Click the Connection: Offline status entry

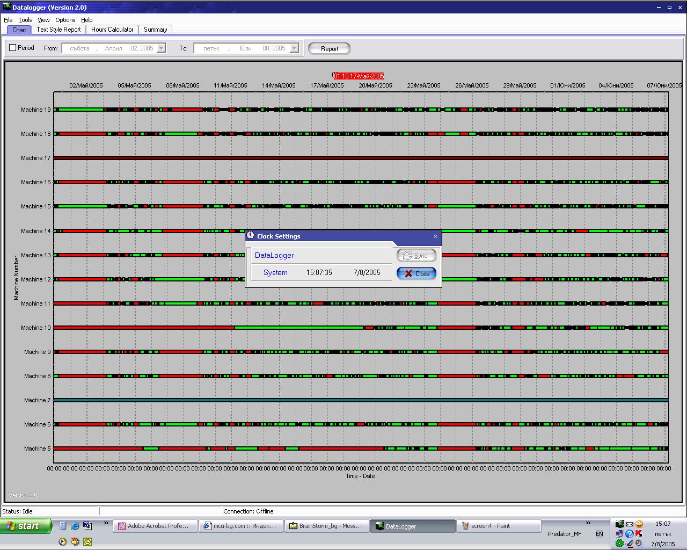[249, 511]
